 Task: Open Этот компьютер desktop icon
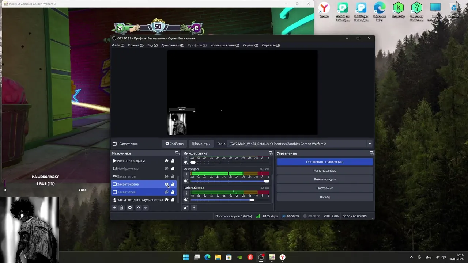[x=435, y=12]
